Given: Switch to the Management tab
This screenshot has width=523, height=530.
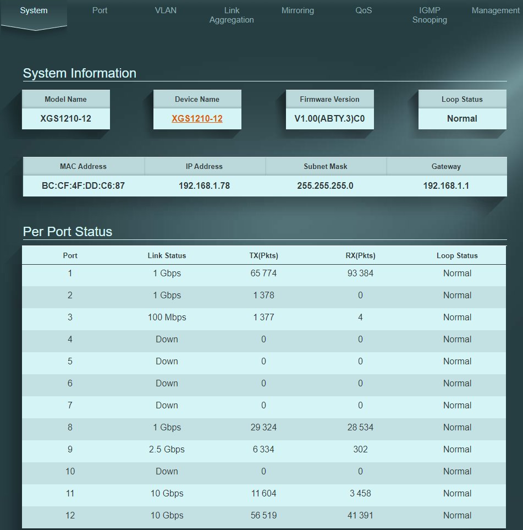Looking at the screenshot, I should coord(496,10).
